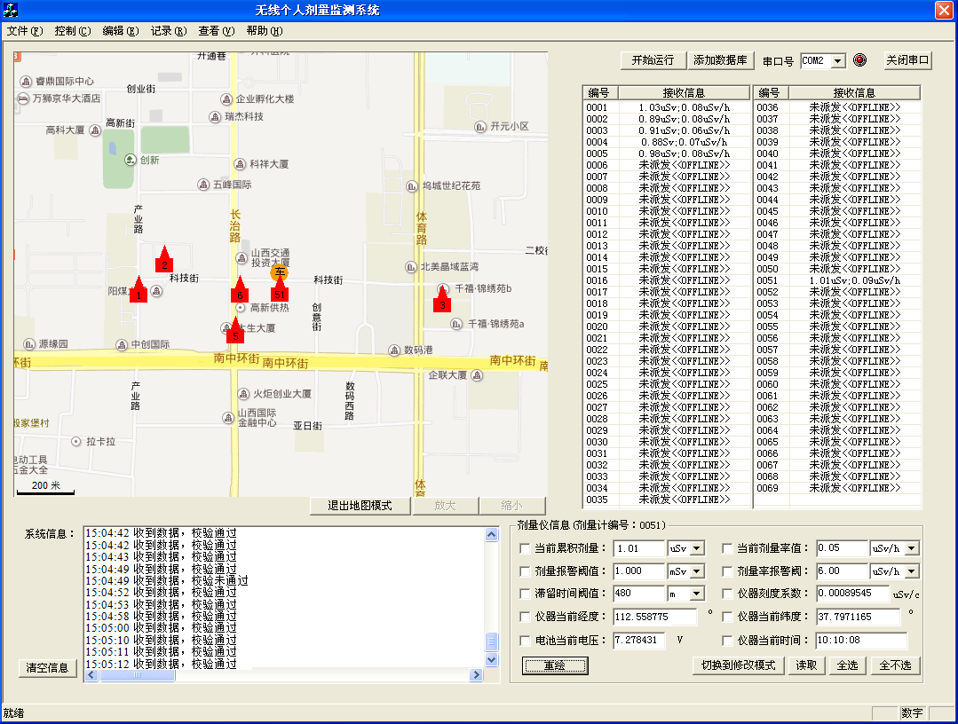Screen dimensions: 958x724
Task: Open the 查看(V) menu
Action: coord(217,30)
